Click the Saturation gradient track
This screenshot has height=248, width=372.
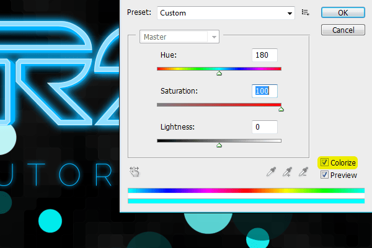tap(219, 105)
